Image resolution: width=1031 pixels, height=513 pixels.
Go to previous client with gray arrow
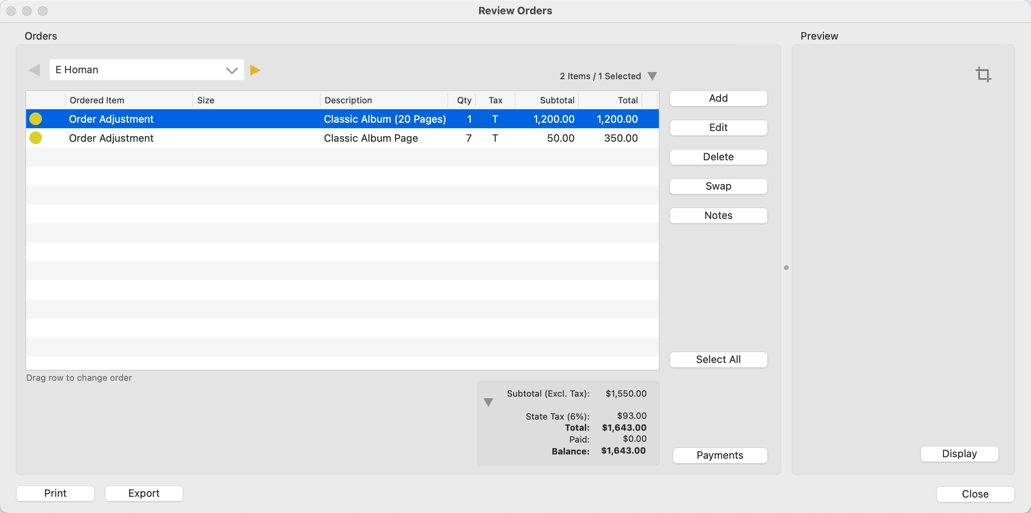[x=34, y=70]
